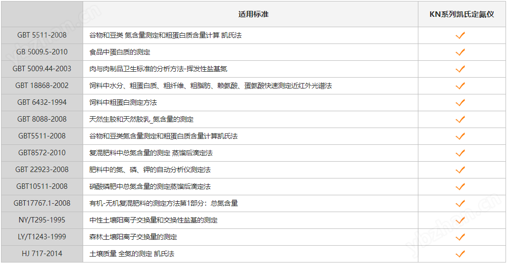Click the checkmark in the HJ 717-2014 row
The image size is (507, 264).
click(460, 254)
